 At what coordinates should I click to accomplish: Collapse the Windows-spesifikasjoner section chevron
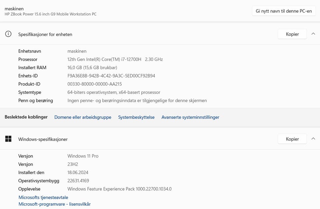(313, 139)
